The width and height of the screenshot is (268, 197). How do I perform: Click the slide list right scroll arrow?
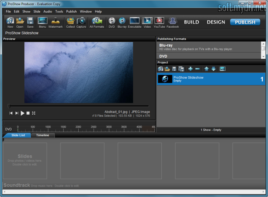(263, 192)
